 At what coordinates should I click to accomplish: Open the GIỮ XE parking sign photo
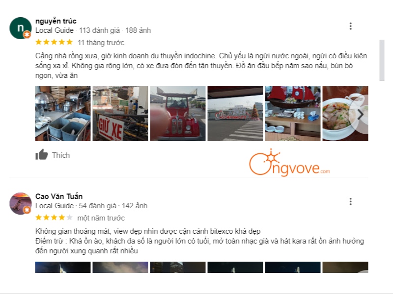click(x=120, y=114)
